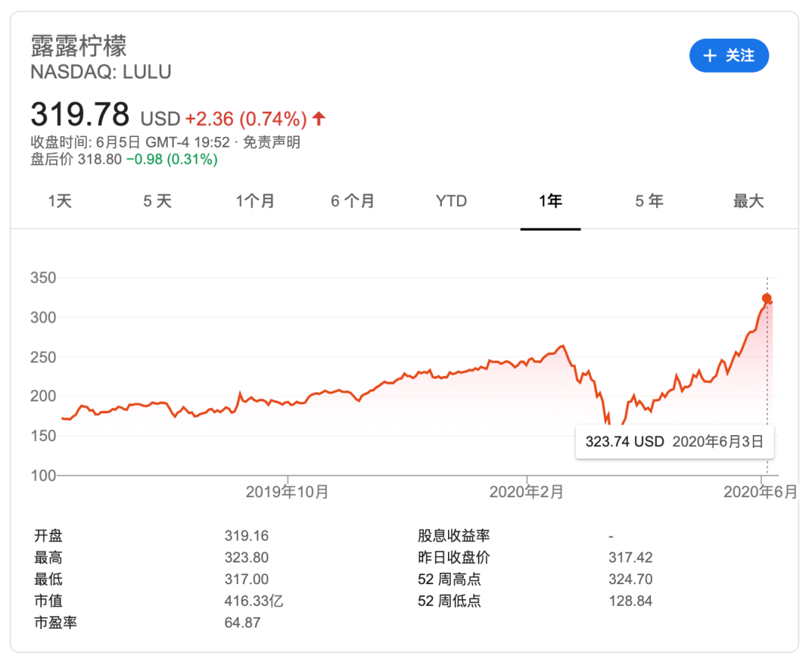This screenshot has height=659, width=809.
Task: Click the NASDAQ: LULU ticker text
Action: click(101, 72)
